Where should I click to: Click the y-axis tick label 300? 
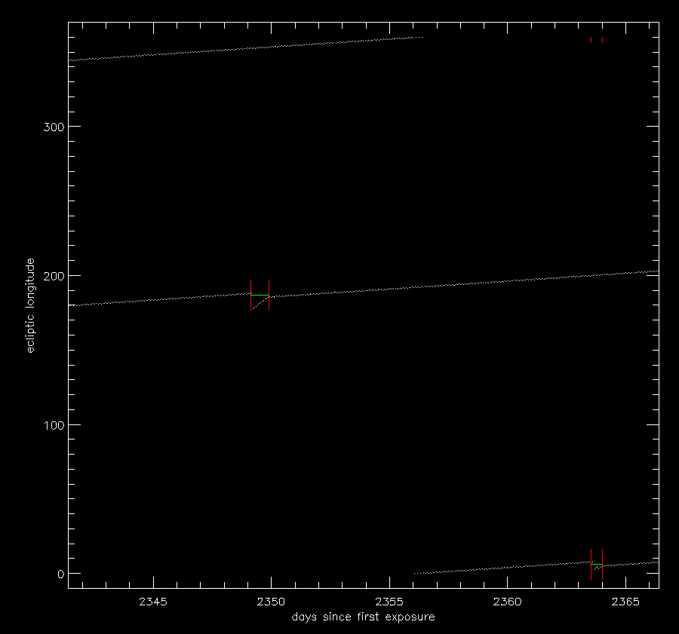[x=54, y=127]
